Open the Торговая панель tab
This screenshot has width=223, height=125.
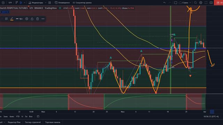tap(53, 122)
